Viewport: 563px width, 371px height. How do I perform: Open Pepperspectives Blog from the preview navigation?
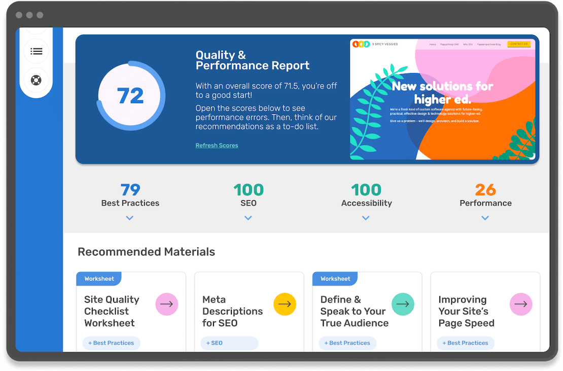[489, 44]
